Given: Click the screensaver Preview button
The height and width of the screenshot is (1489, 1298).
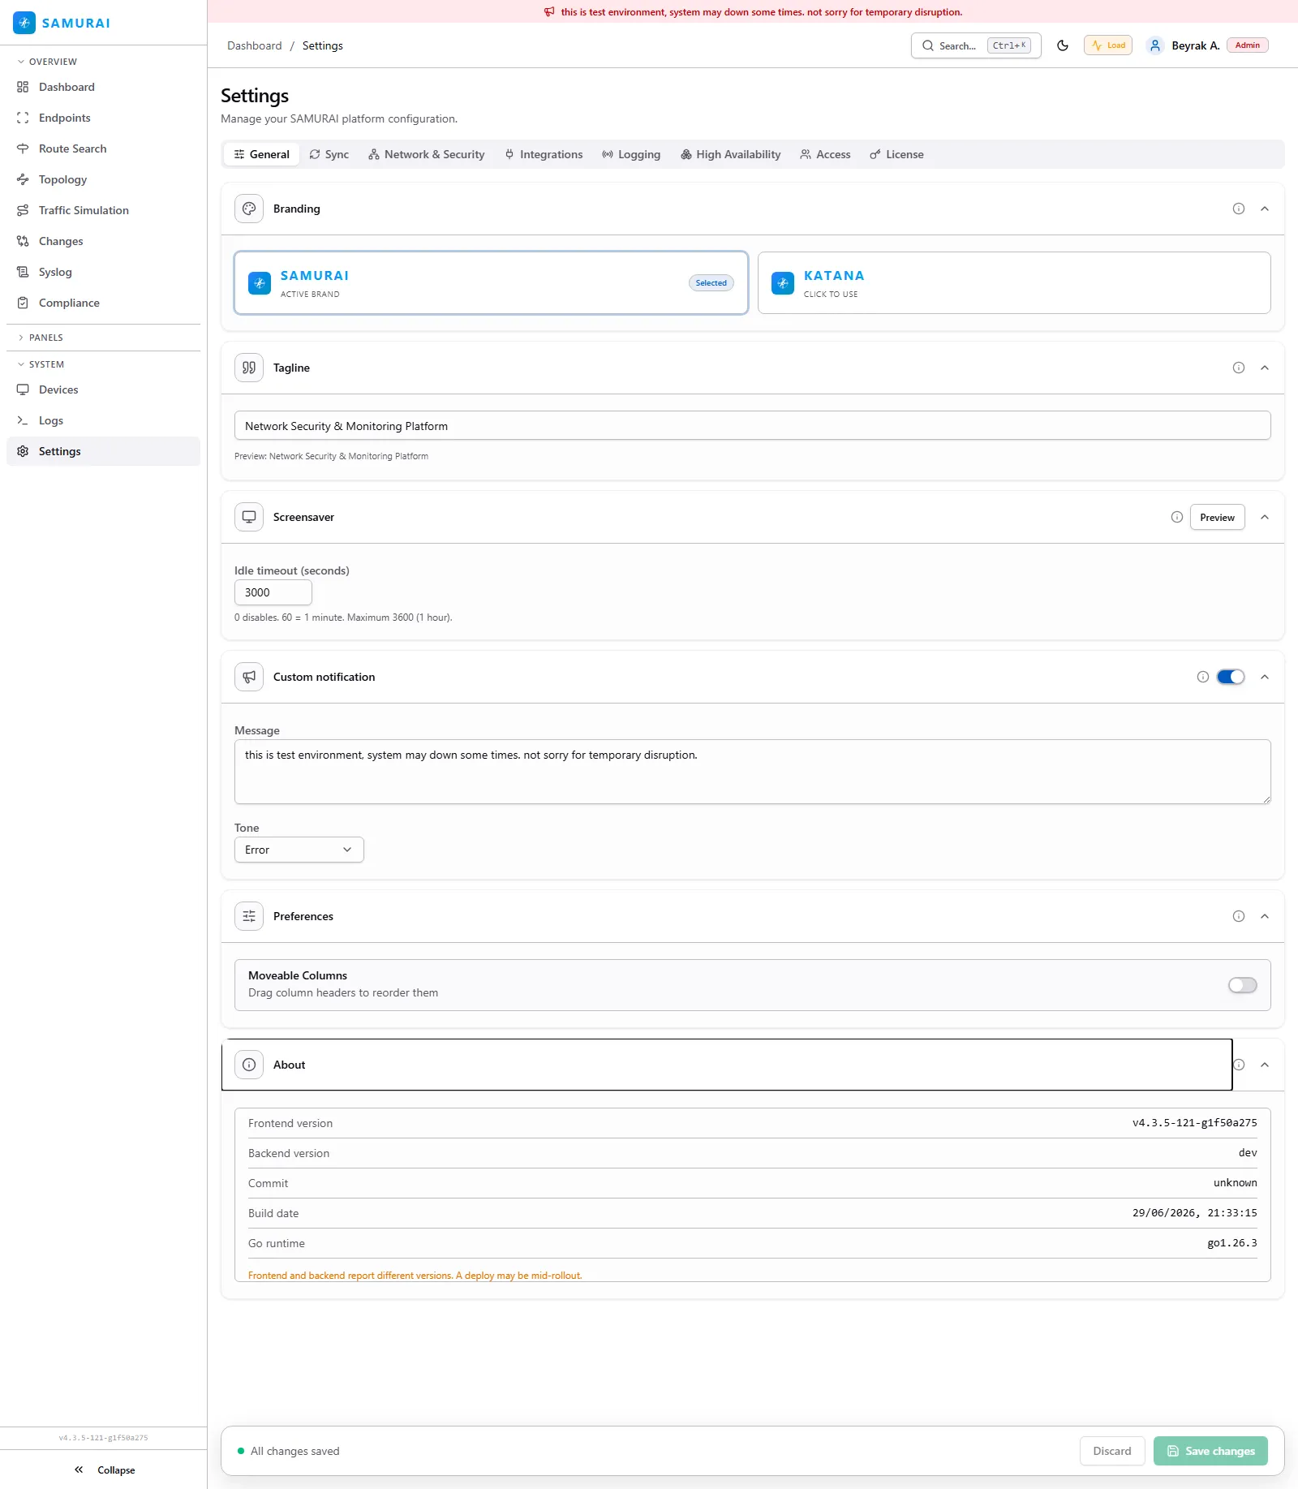Looking at the screenshot, I should (x=1218, y=517).
